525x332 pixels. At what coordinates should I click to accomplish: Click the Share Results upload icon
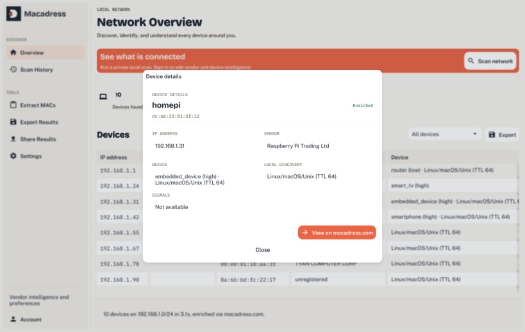click(x=13, y=138)
